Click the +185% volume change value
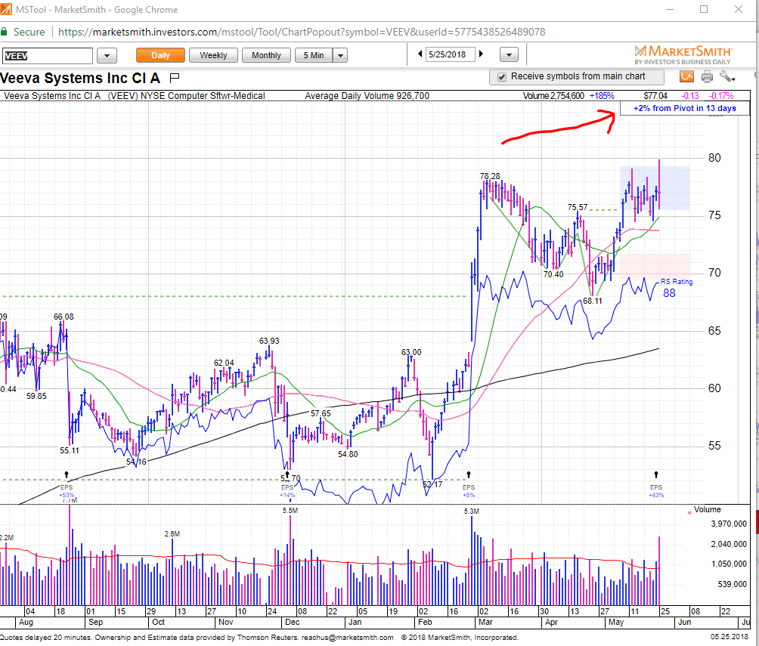 click(602, 96)
